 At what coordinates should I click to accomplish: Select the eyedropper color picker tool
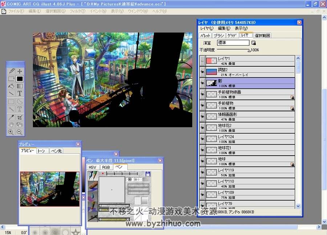click(12, 117)
